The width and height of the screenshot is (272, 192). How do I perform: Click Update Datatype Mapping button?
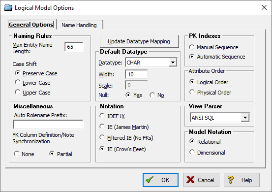point(139,41)
